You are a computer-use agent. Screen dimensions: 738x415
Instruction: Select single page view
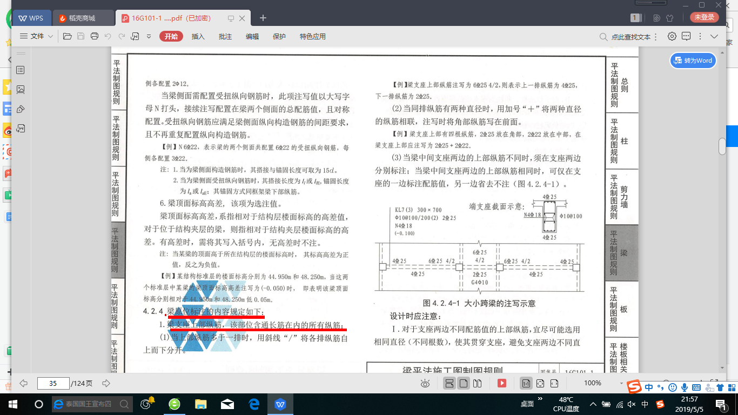tap(463, 383)
